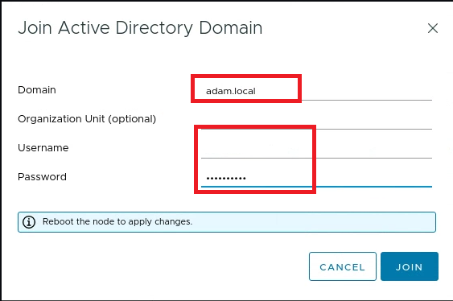The width and height of the screenshot is (453, 301).
Task: Click the Password label
Action: coord(42,177)
